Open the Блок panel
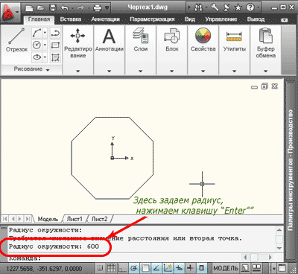 tap(172, 50)
